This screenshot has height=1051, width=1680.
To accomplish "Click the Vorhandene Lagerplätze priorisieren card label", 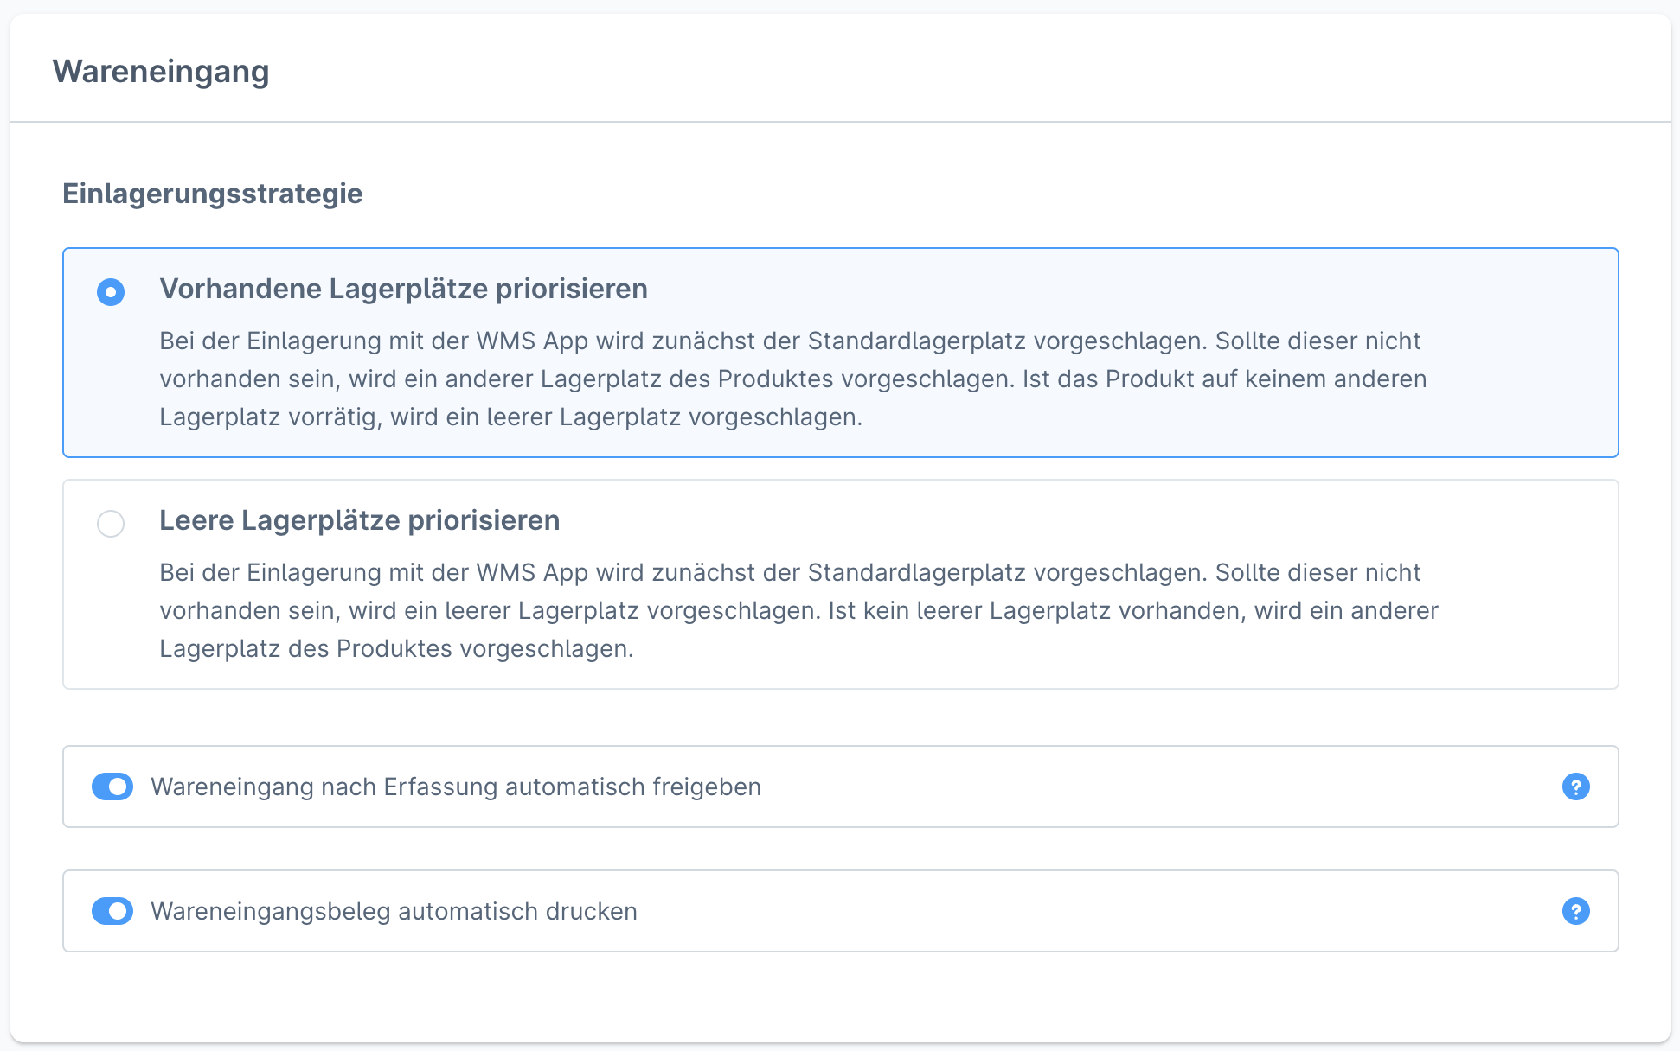I will pos(402,289).
